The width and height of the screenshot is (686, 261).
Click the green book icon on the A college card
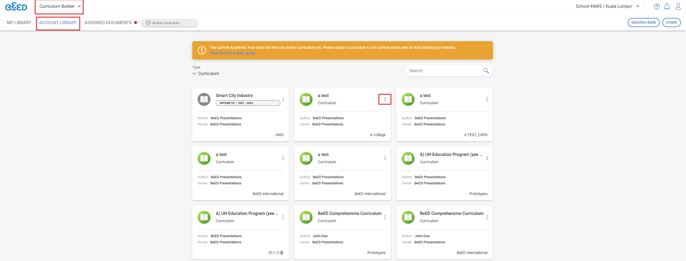pyautogui.click(x=306, y=99)
